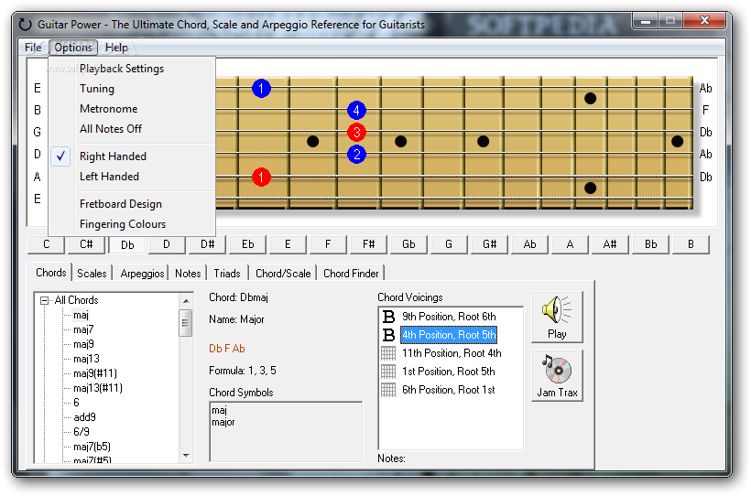Click red finger 1 dot on A string
751x496 pixels.
click(261, 177)
